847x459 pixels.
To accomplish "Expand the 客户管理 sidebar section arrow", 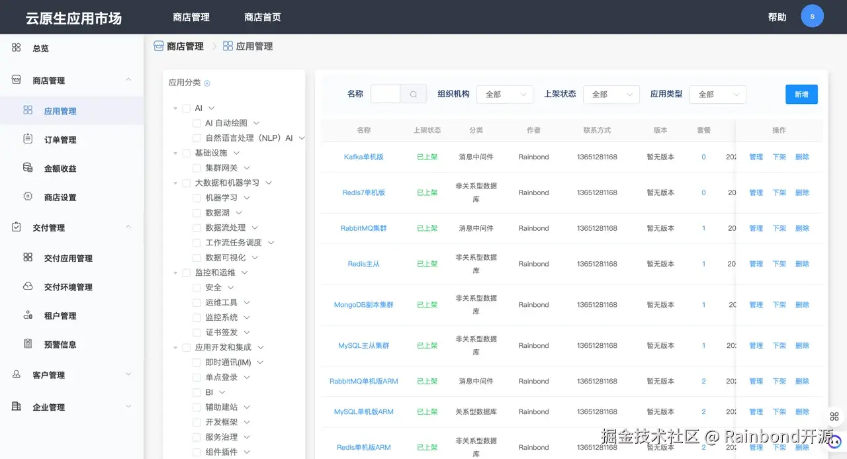I will (128, 374).
